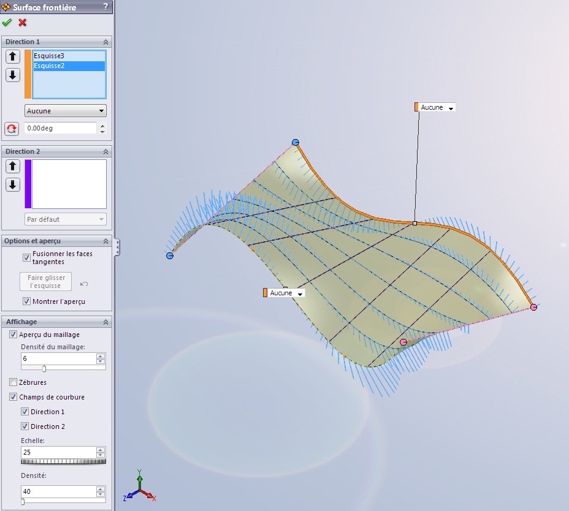
Task: Open the upper Aucune callout dropdown in viewport
Action: click(451, 108)
